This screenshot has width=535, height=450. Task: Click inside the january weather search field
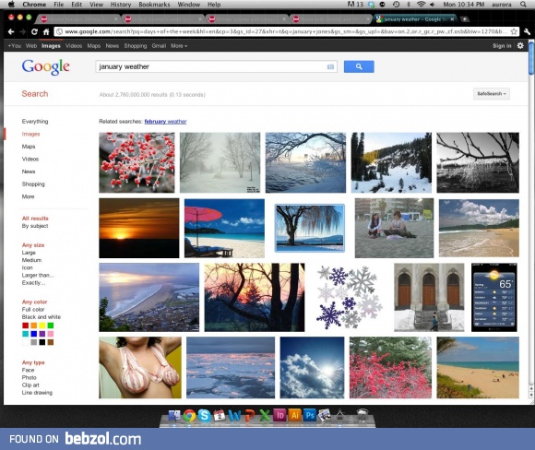tap(211, 67)
